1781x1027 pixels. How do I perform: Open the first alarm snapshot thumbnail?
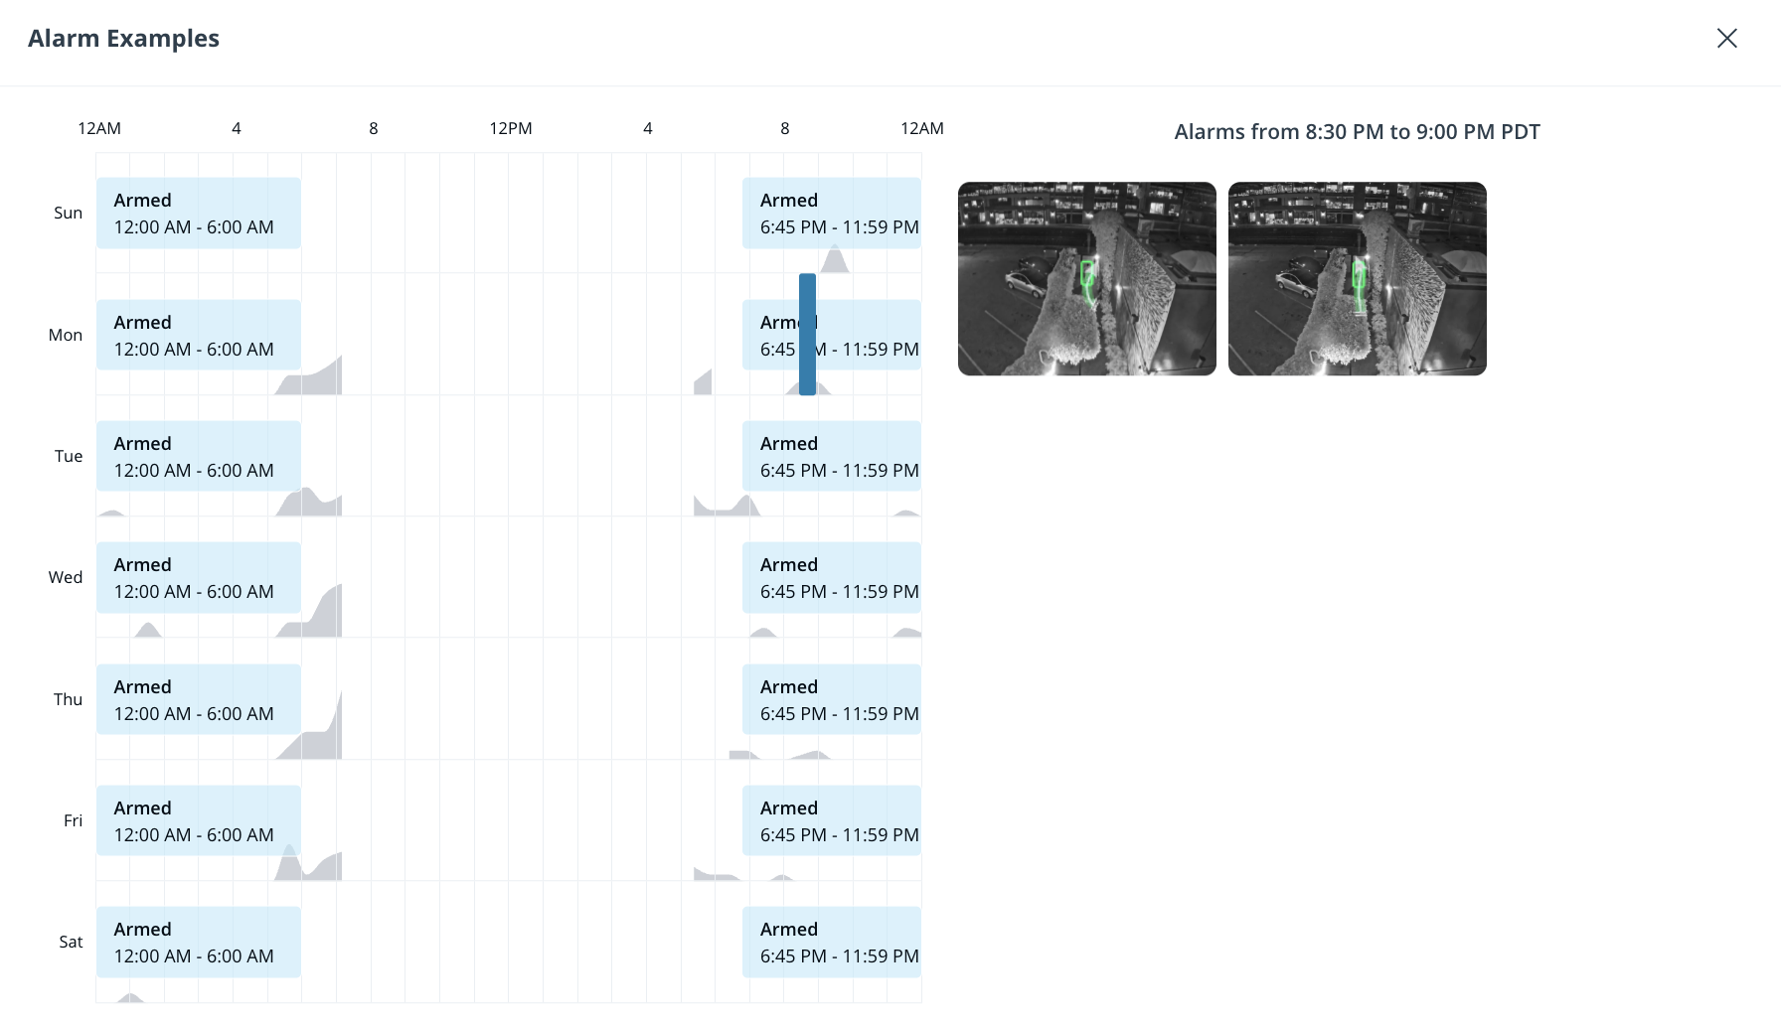pyautogui.click(x=1086, y=278)
